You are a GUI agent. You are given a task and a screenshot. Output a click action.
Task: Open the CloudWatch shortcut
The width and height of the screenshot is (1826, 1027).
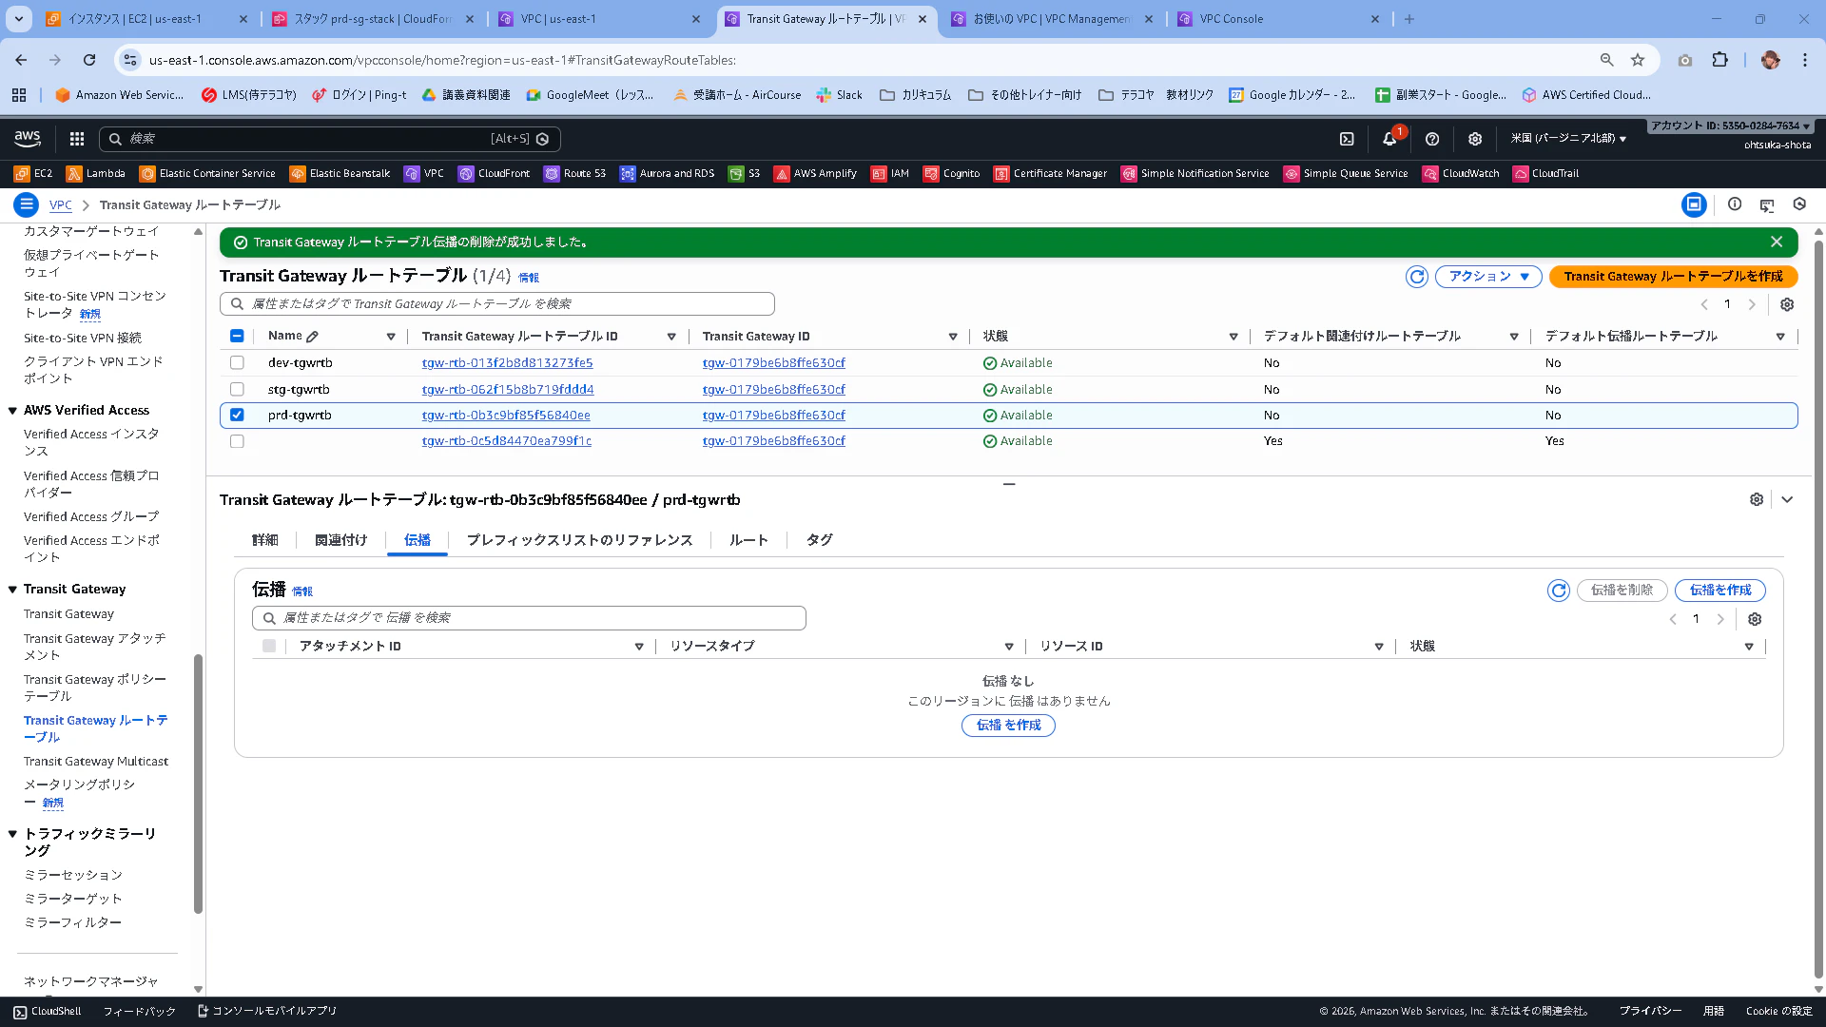[x=1461, y=173]
